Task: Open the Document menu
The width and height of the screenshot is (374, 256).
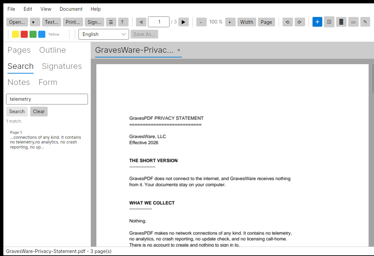Action: [71, 9]
